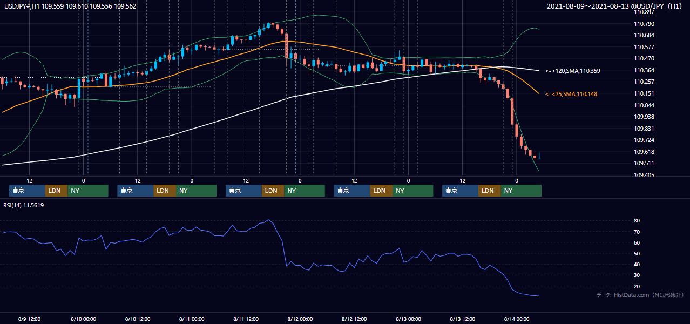Click the 8/12 12:00 date label
Image resolution: width=690 pixels, height=324 pixels.
coord(354,319)
